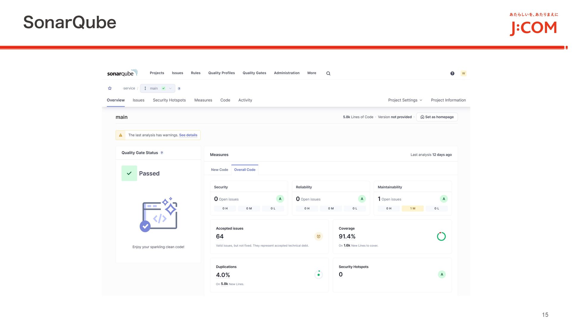Screen dimensions: 572x321
Task: Click the Quality Gate Status help icon
Action: pyautogui.click(x=162, y=153)
